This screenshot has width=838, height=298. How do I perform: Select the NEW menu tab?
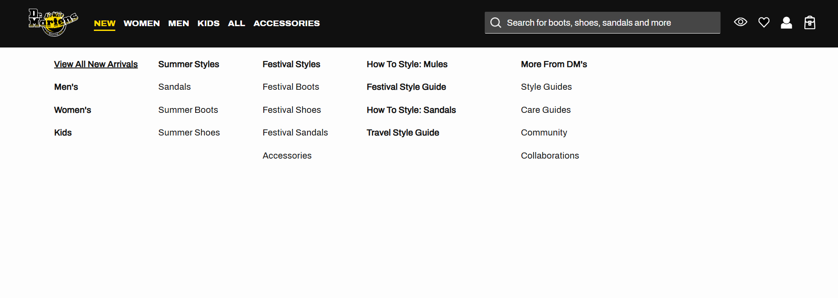coord(105,23)
